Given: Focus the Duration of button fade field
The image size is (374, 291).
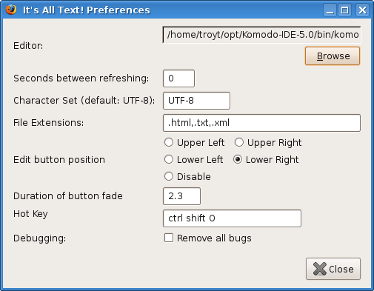Looking at the screenshot, I should tap(181, 196).
